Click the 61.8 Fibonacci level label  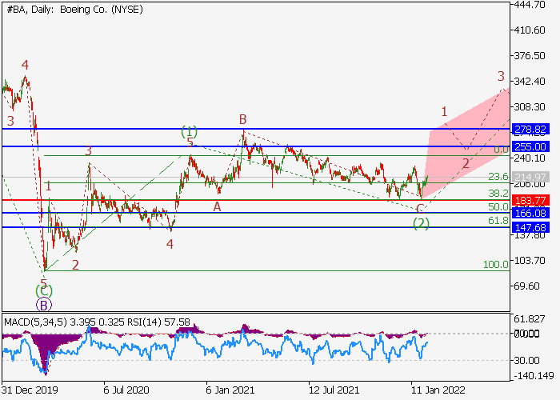[498, 220]
